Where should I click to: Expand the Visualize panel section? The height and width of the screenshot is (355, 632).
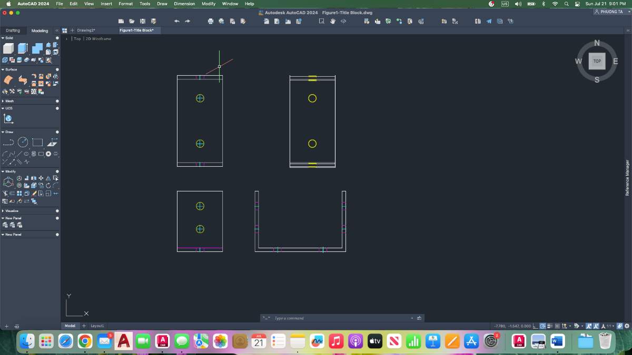click(12, 211)
